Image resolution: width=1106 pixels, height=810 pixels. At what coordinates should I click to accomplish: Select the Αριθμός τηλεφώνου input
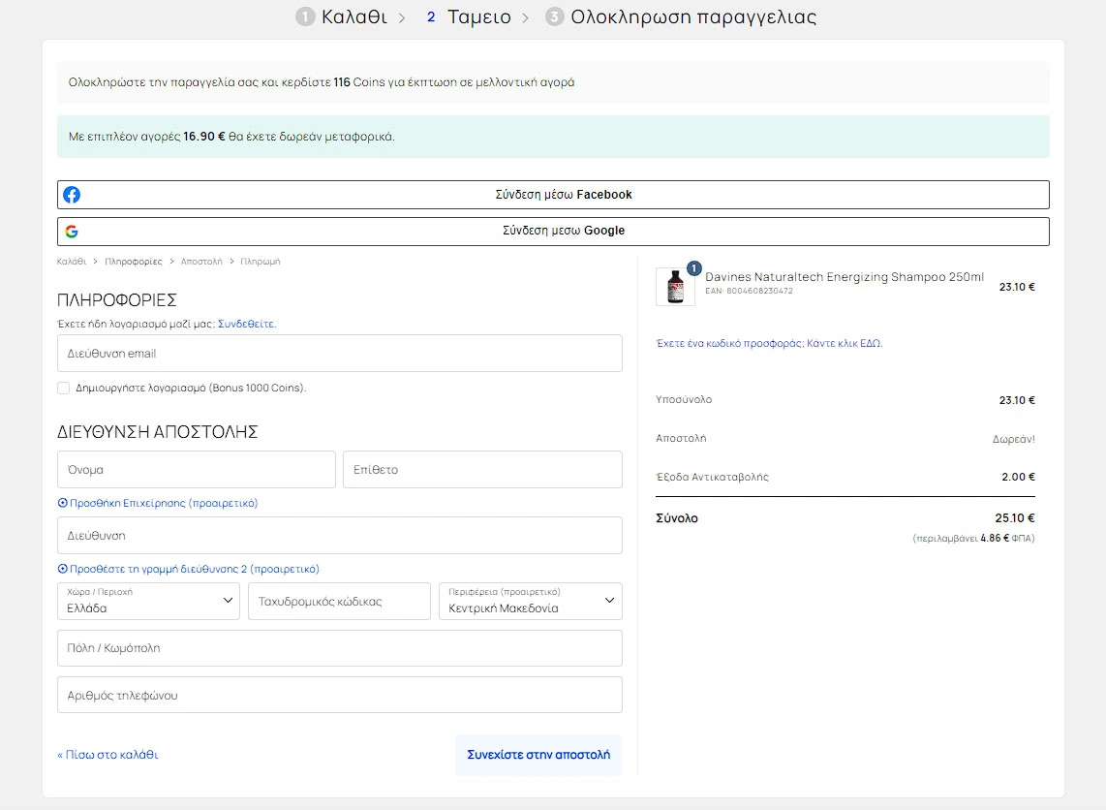(339, 696)
